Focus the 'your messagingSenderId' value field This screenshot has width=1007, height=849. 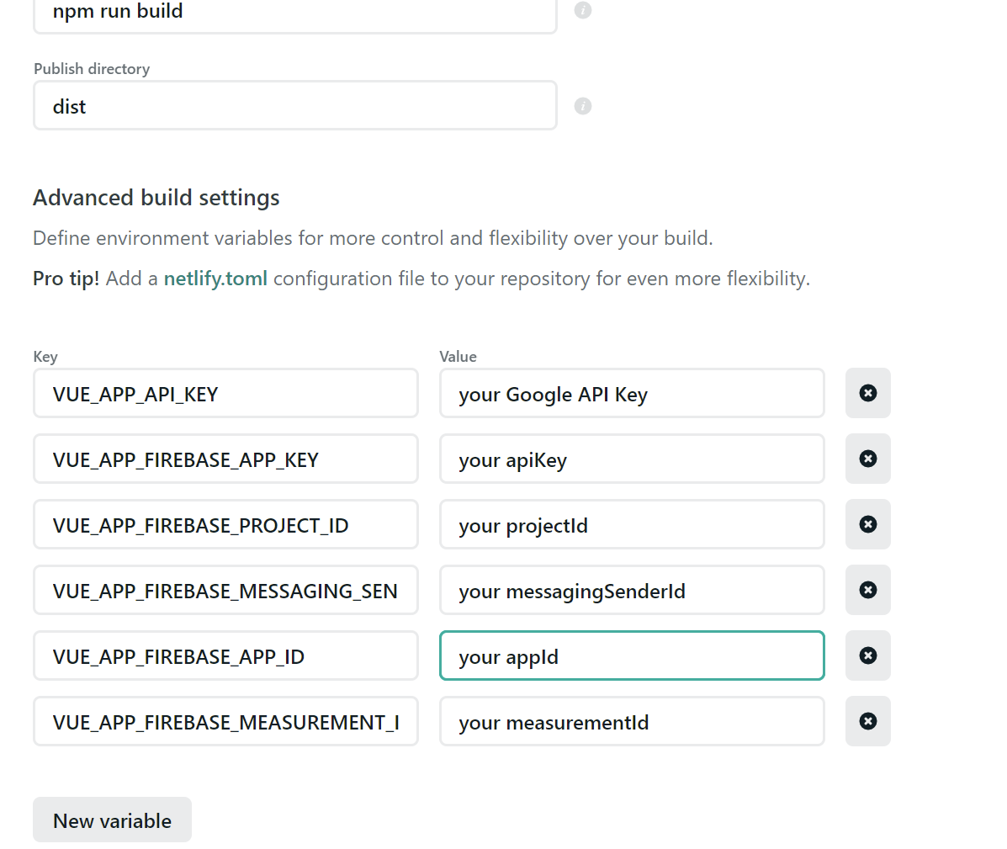[x=631, y=591]
